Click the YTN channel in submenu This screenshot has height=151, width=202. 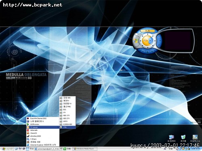click(67, 127)
